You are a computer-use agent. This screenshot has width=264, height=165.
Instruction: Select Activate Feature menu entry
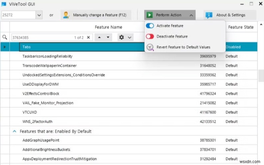click(185, 26)
